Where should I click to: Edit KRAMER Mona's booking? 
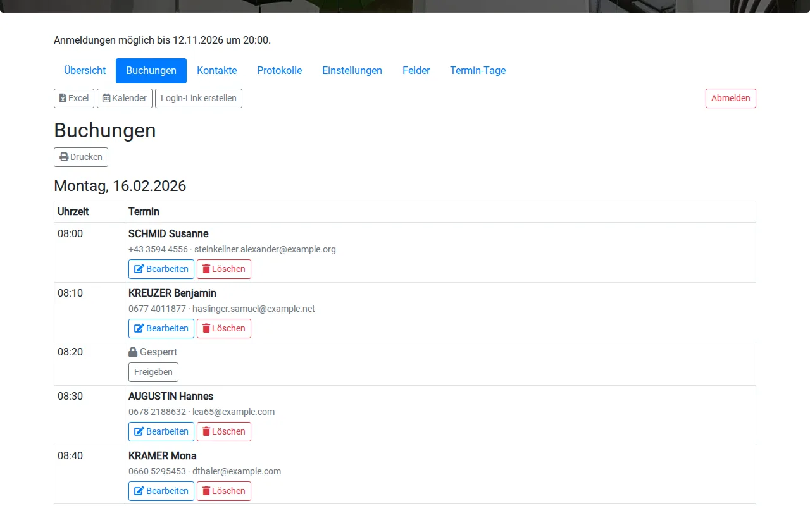tap(161, 491)
